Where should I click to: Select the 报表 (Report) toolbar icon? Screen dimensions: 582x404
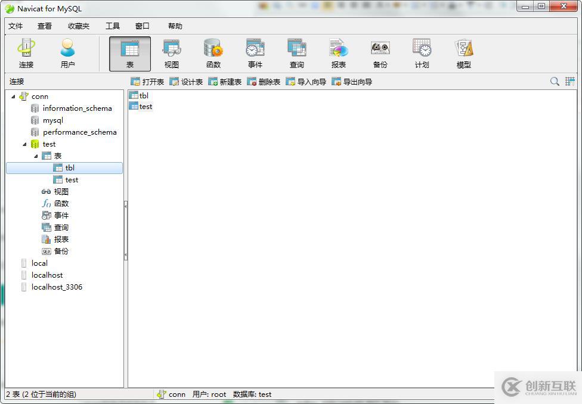pos(339,54)
